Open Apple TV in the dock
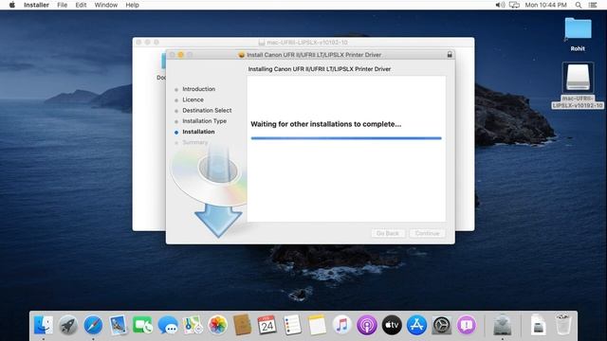 pos(392,325)
